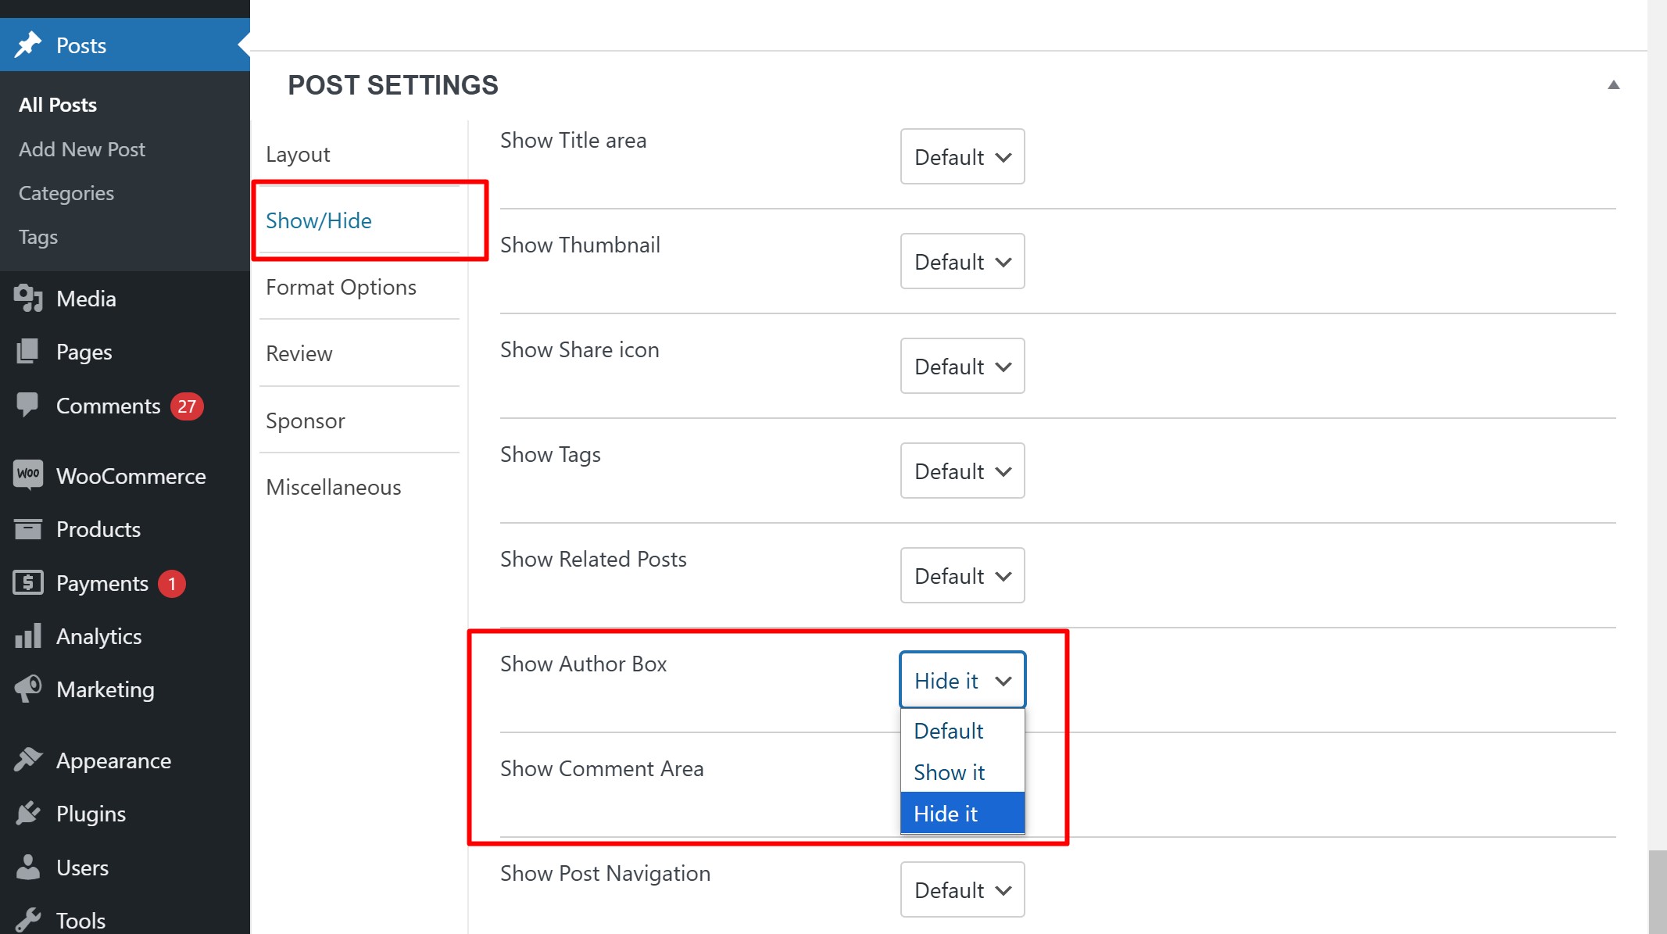Open the Plugins menu label

[x=91, y=814]
